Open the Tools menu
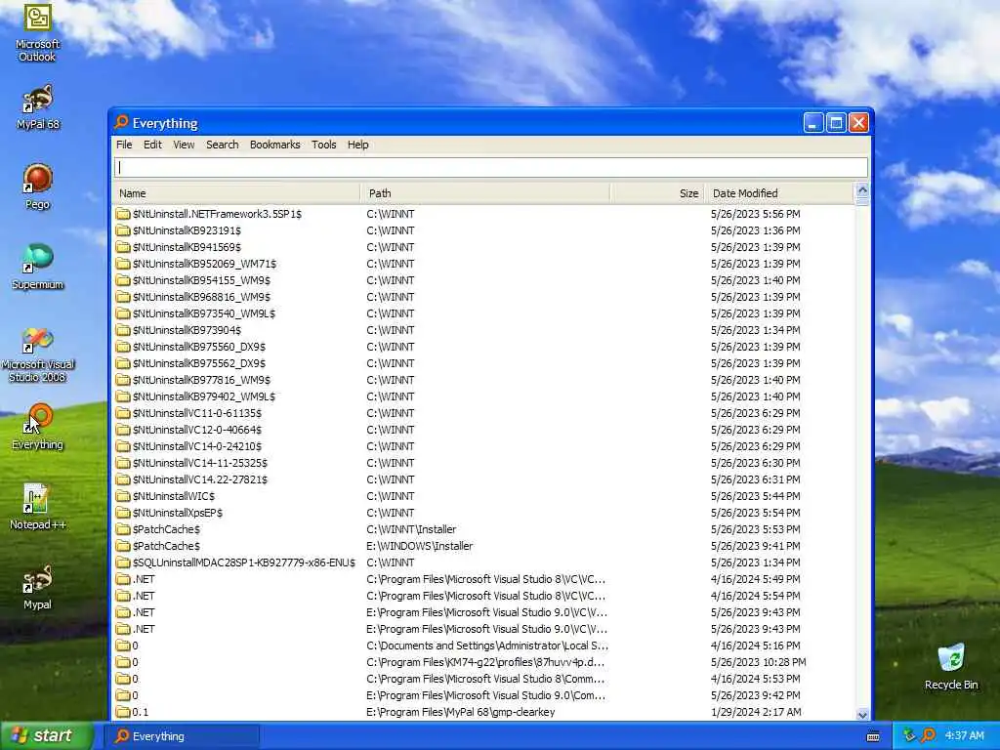 pos(324,145)
